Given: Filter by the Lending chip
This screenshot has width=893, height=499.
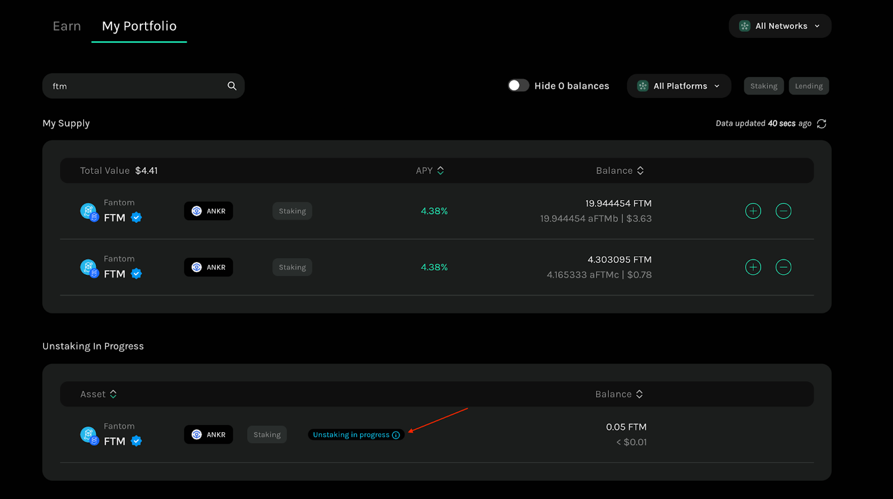Looking at the screenshot, I should [809, 86].
